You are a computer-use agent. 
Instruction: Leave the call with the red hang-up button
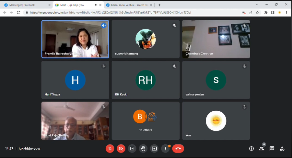178,149
